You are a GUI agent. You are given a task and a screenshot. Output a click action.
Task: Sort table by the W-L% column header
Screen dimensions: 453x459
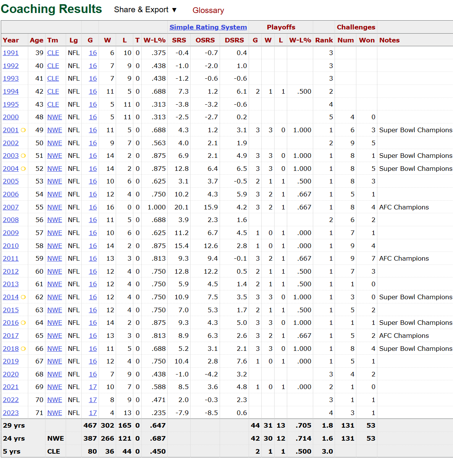pyautogui.click(x=154, y=40)
